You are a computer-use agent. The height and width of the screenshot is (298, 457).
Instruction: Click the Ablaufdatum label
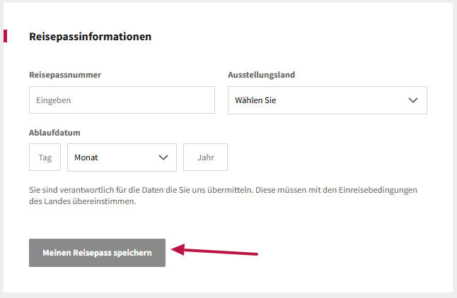pyautogui.click(x=54, y=133)
